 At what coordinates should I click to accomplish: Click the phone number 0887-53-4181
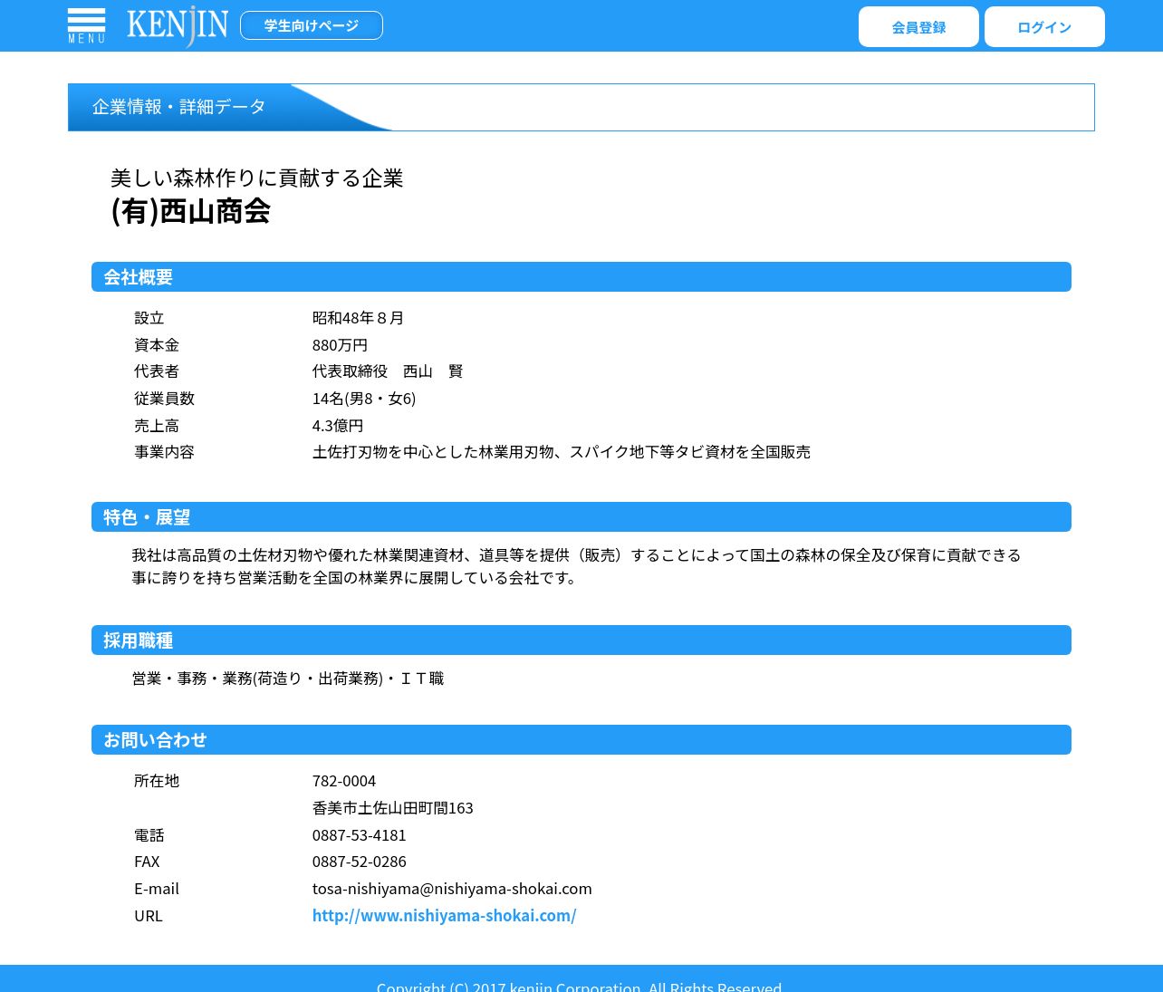pos(360,835)
